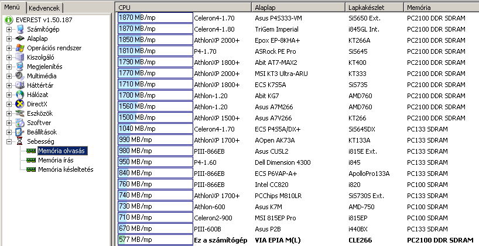Screen dimensions: 479x246
Task: Click the memory chip icon beside Memória késleltetés
Action: tap(31, 169)
